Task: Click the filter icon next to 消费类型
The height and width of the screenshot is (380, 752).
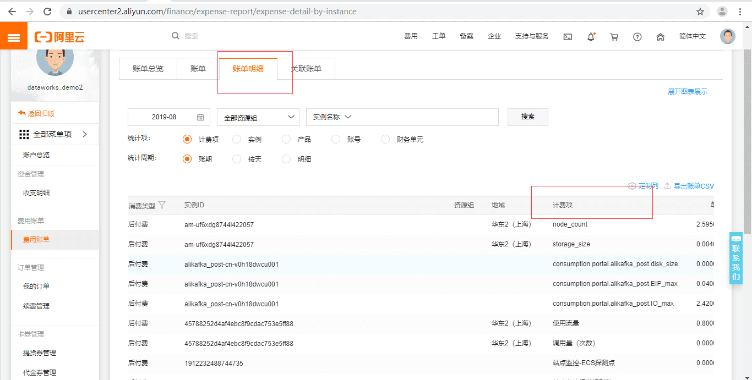Action: pos(162,205)
